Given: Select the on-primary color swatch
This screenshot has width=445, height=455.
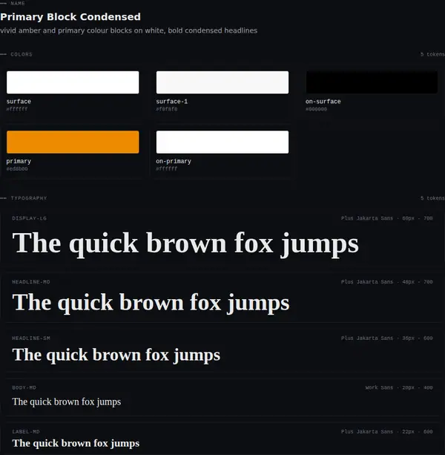Looking at the screenshot, I should click(x=222, y=142).
